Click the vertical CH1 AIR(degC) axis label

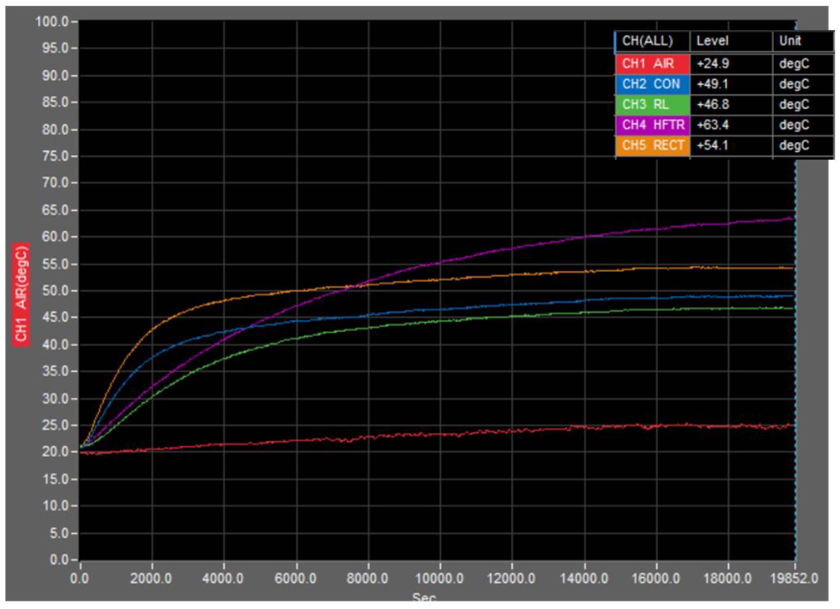[x=22, y=295]
